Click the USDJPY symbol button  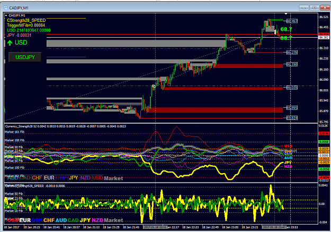click(x=25, y=57)
